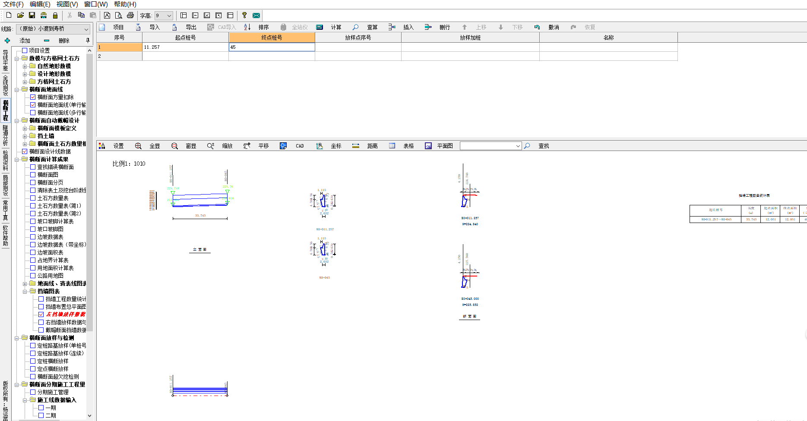The width and height of the screenshot is (807, 421).
Task: Click 平移 pan tool icon
Action: pos(247,146)
